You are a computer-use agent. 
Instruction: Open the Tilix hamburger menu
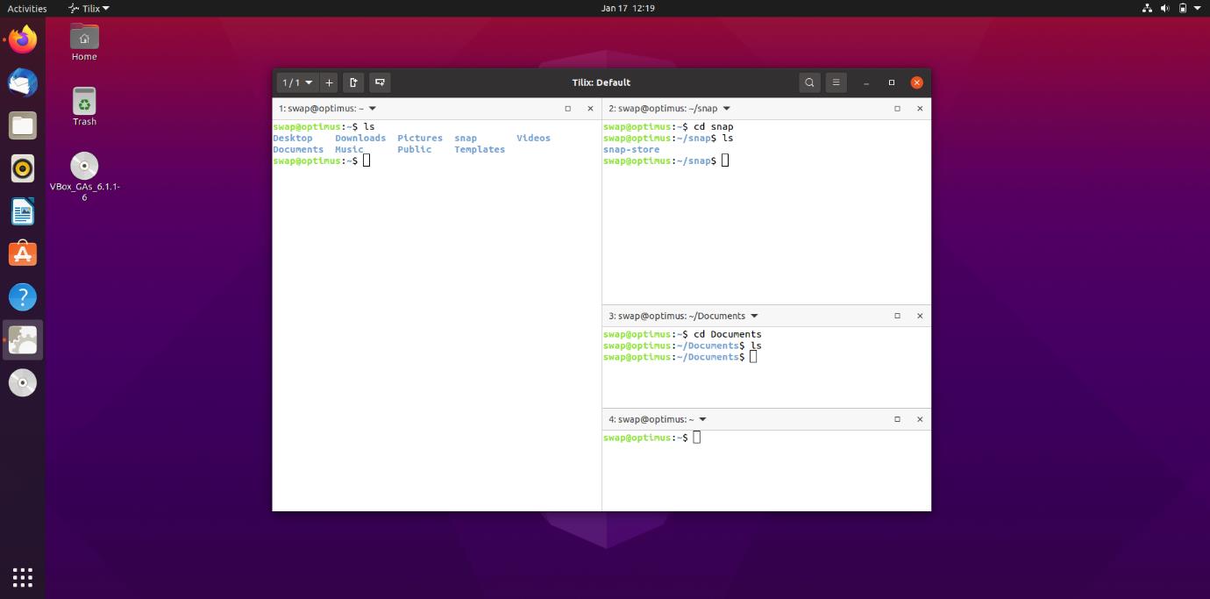tap(836, 82)
